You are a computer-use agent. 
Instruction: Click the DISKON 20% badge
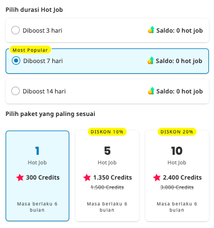point(177,132)
